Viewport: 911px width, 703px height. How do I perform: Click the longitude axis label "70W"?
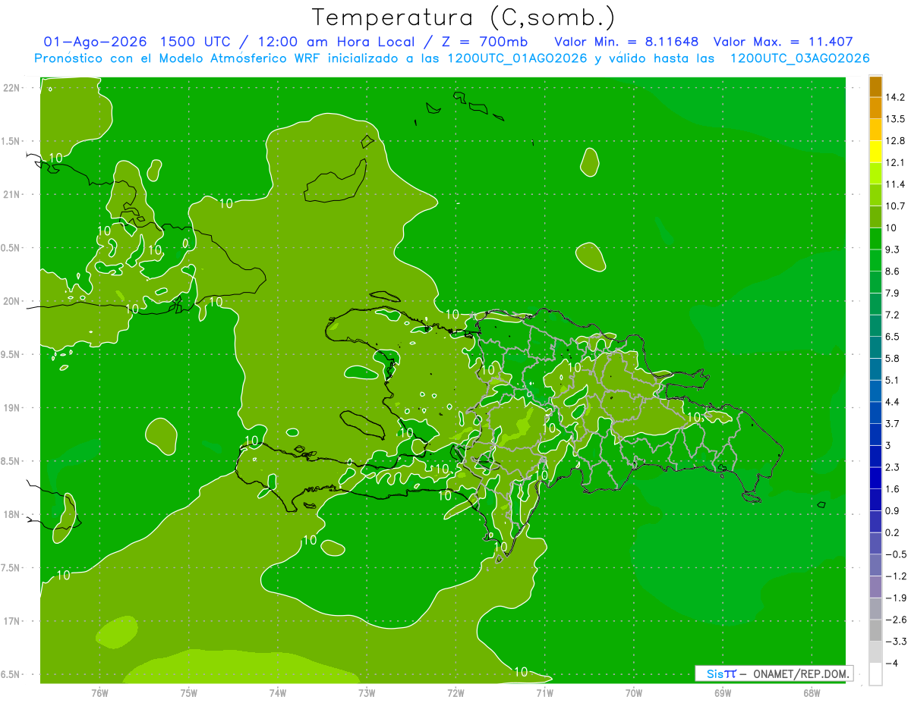(633, 692)
